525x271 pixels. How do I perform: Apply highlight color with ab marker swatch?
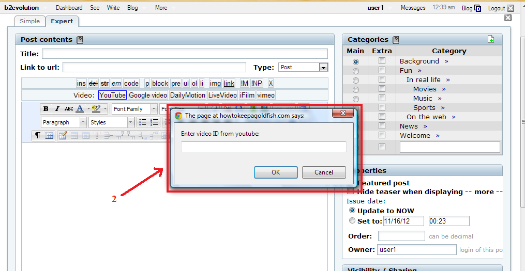pos(96,108)
